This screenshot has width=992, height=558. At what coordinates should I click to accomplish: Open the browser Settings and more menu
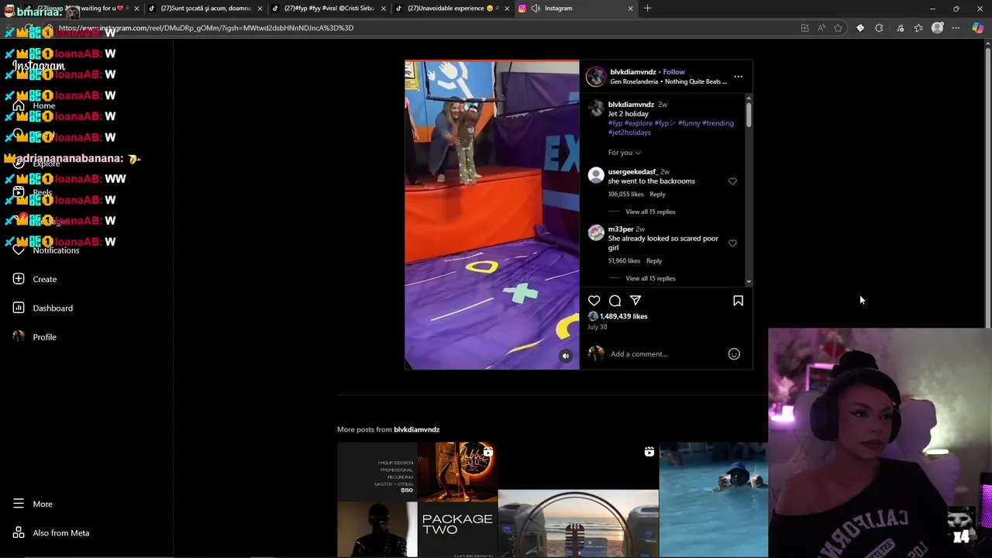point(956,28)
